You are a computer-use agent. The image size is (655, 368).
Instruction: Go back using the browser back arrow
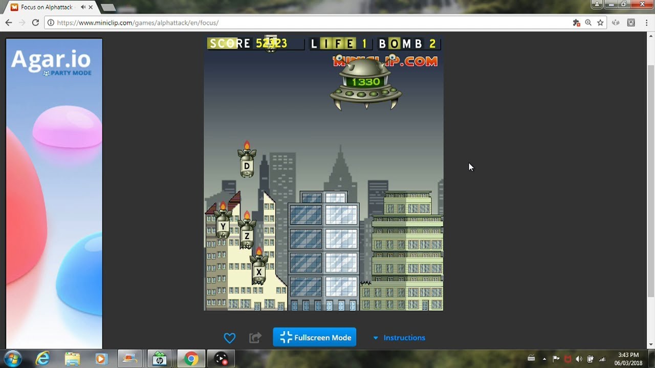pos(9,22)
